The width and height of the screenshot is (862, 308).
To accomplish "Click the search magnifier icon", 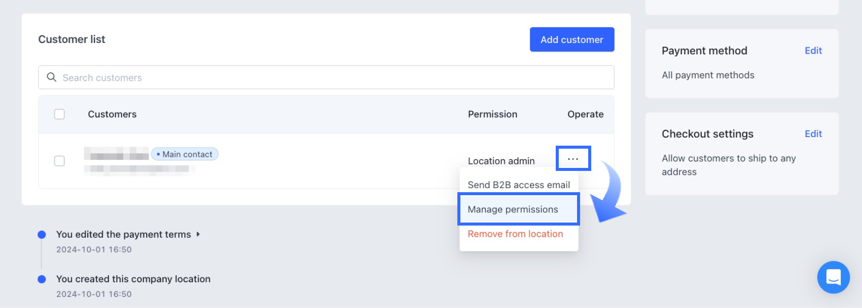I will [51, 77].
